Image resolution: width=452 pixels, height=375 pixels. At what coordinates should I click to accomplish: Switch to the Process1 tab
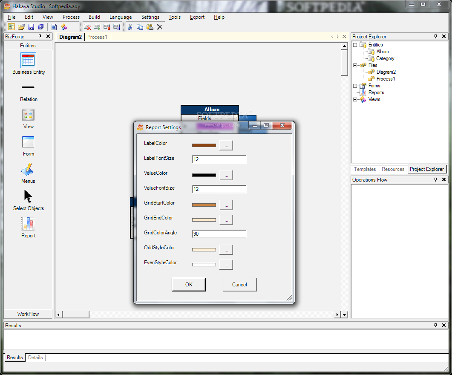(97, 37)
